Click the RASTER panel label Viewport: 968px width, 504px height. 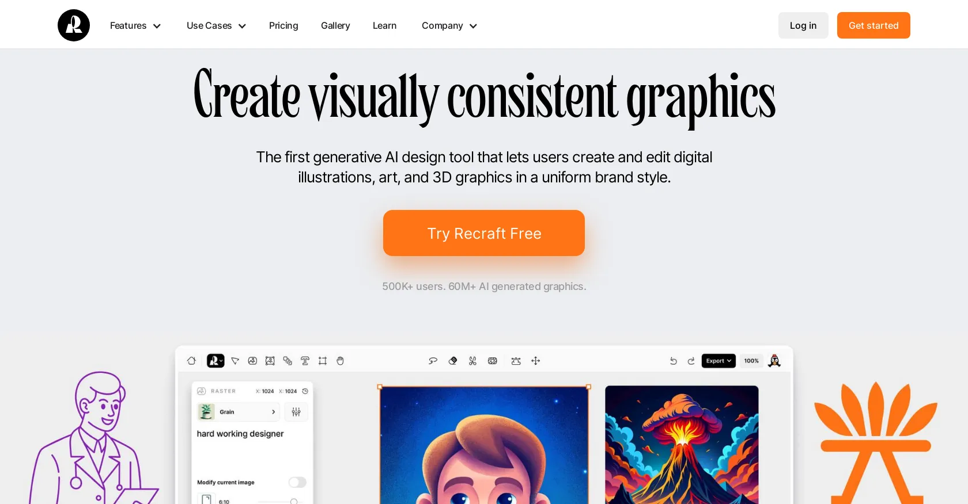(224, 391)
